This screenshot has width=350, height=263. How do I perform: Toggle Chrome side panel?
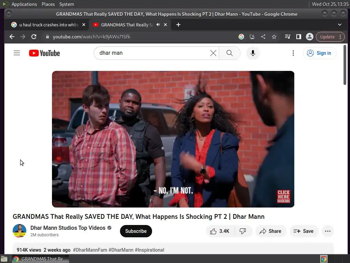click(x=298, y=37)
